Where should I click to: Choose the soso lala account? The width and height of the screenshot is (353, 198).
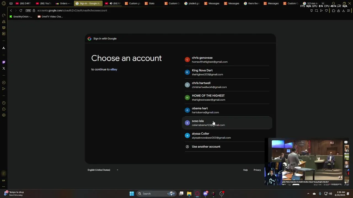(x=227, y=123)
